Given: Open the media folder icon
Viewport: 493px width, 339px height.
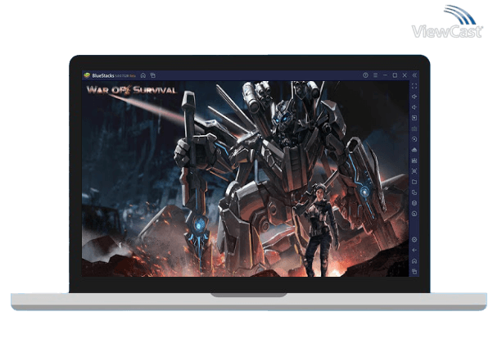Looking at the screenshot, I should (x=414, y=182).
